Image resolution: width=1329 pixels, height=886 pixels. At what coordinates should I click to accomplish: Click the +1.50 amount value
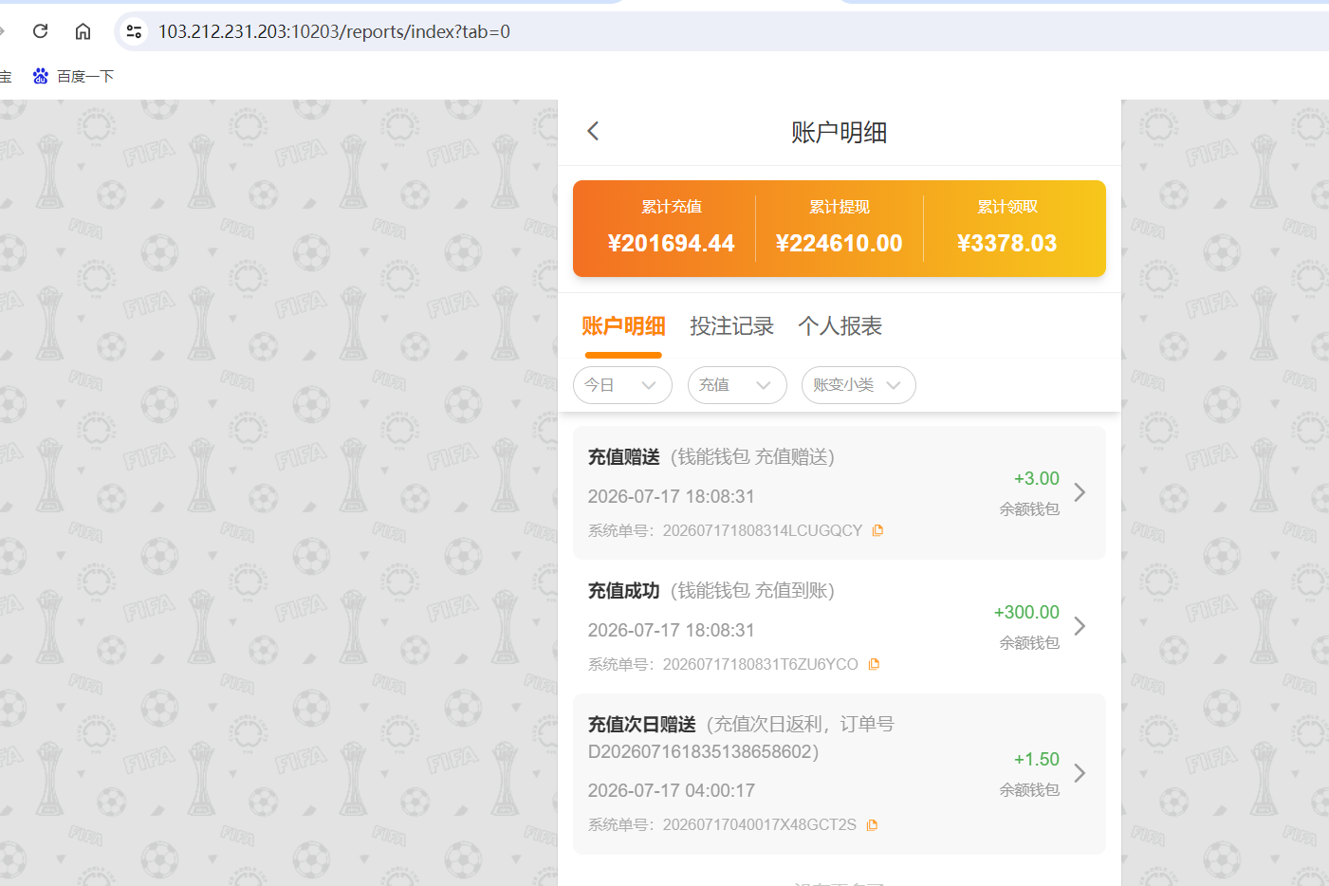(x=1036, y=760)
